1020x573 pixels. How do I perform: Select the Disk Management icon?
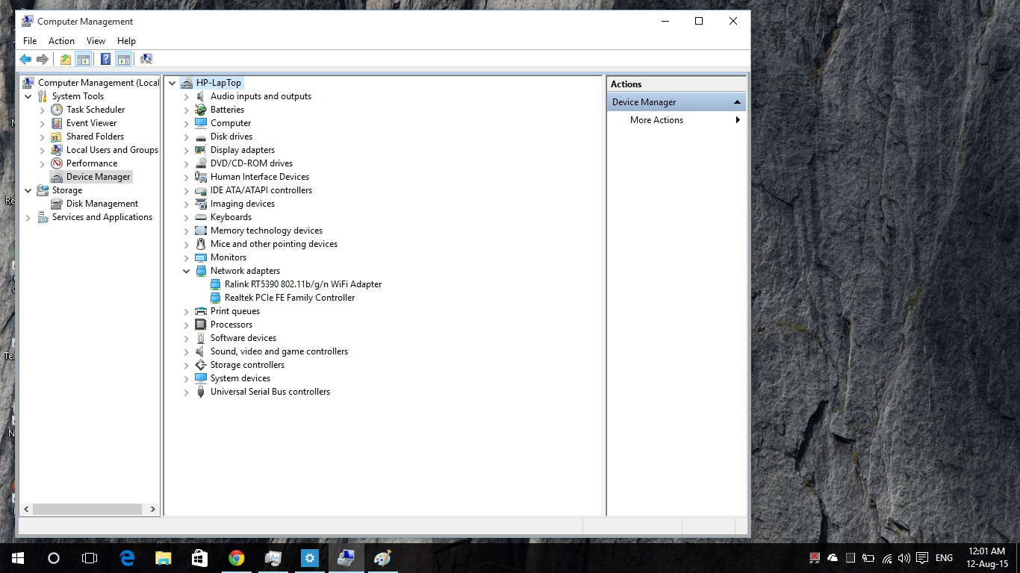[57, 204]
